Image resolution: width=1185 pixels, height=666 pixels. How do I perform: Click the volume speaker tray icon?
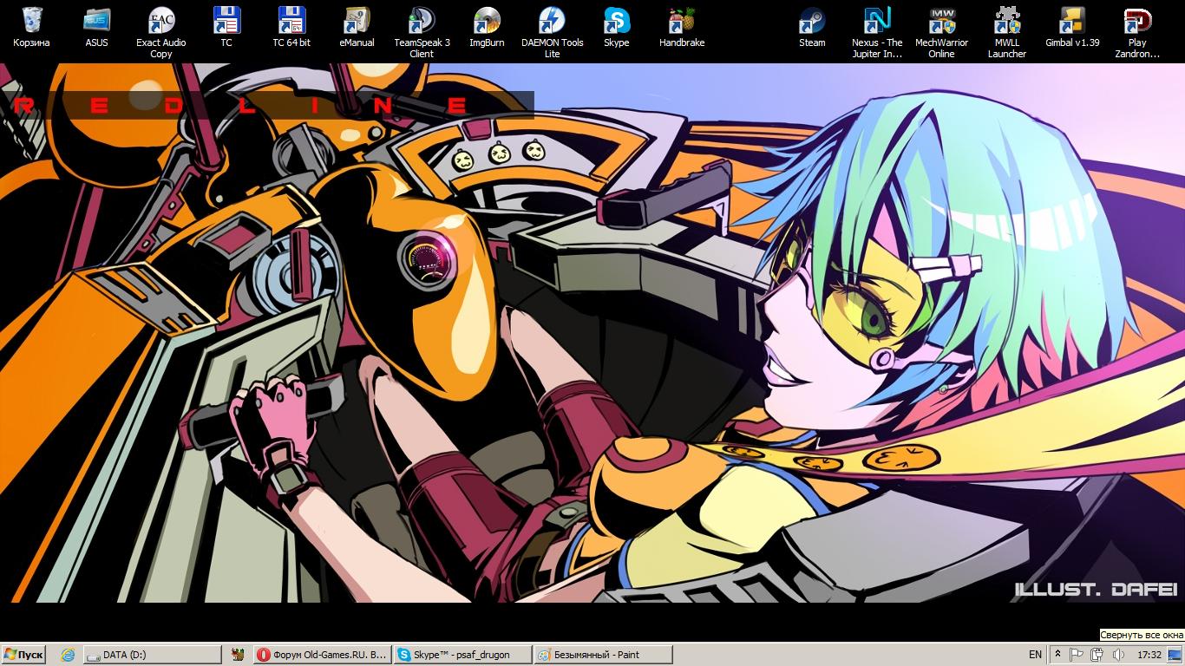(1118, 655)
